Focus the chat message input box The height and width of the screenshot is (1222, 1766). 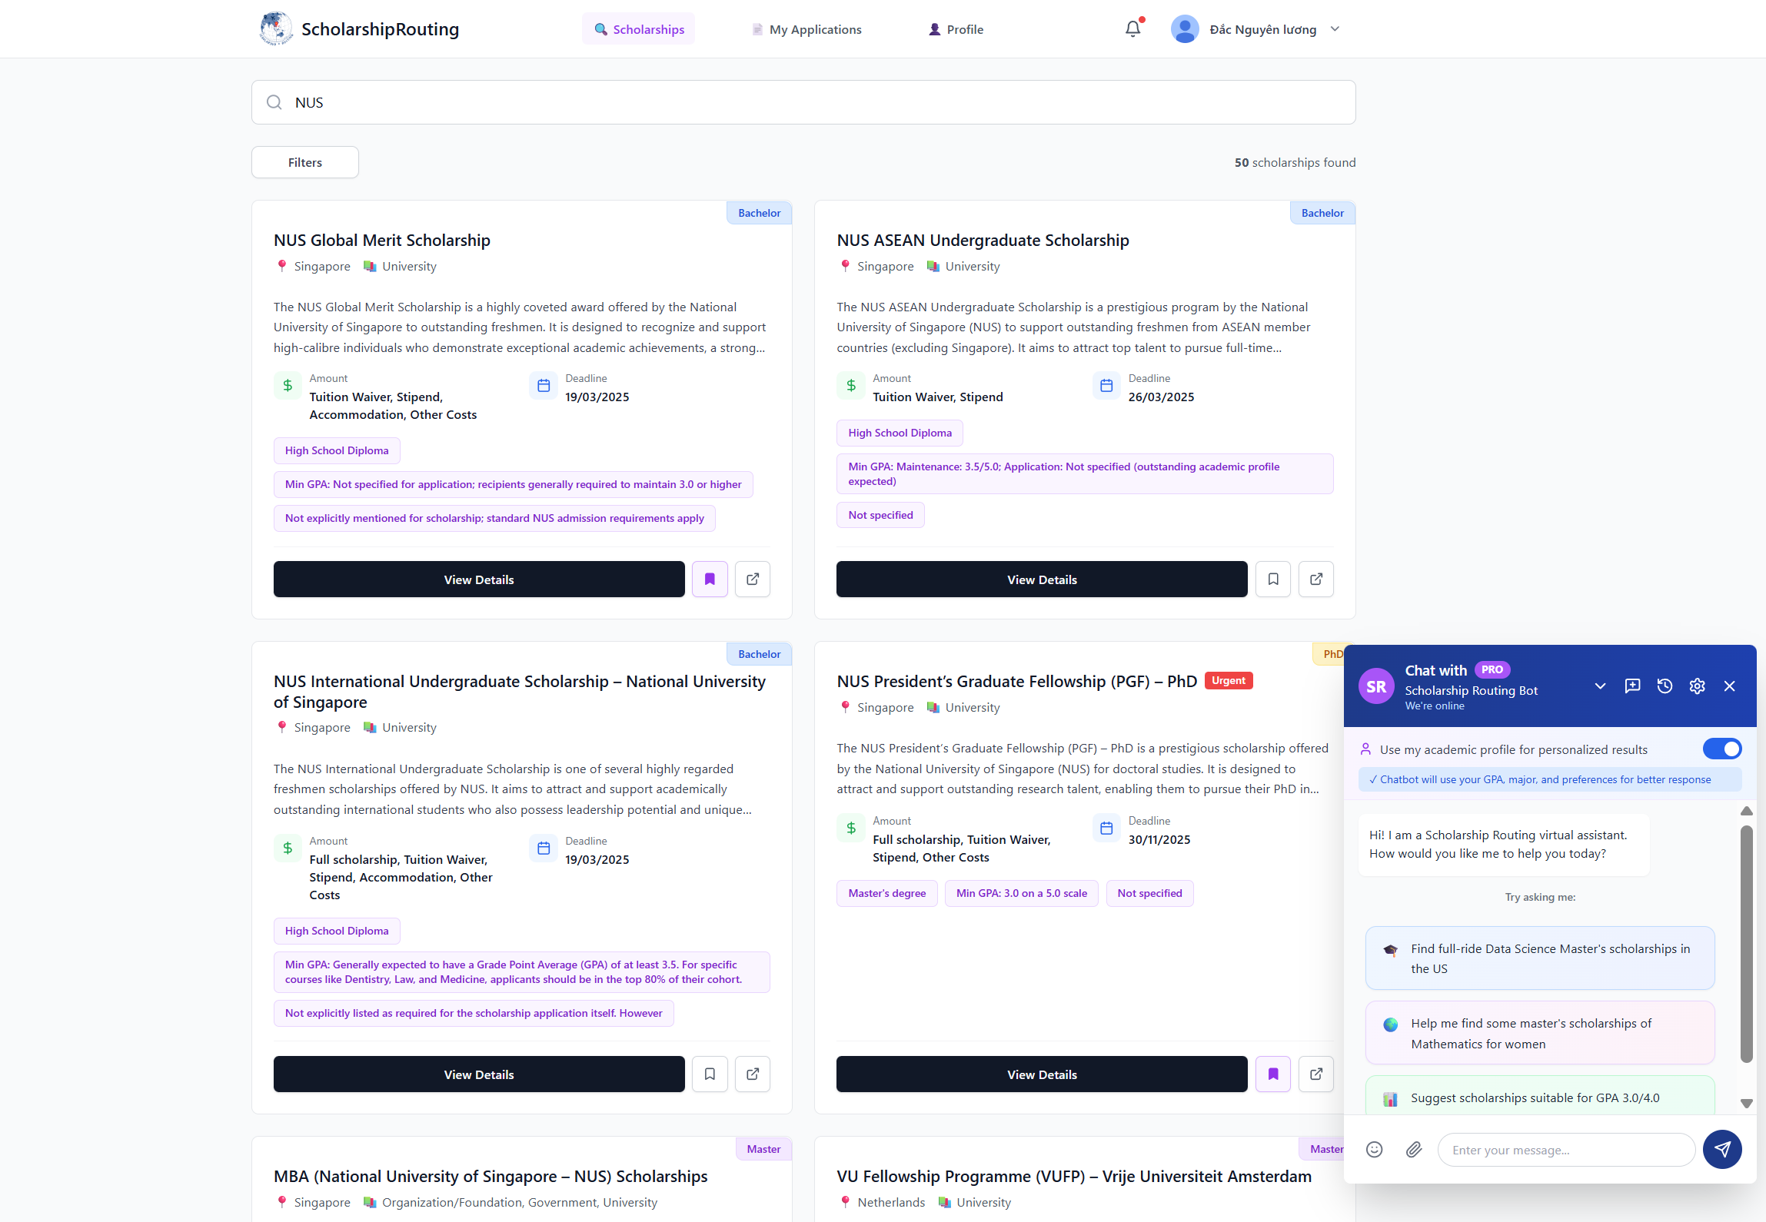pos(1565,1150)
